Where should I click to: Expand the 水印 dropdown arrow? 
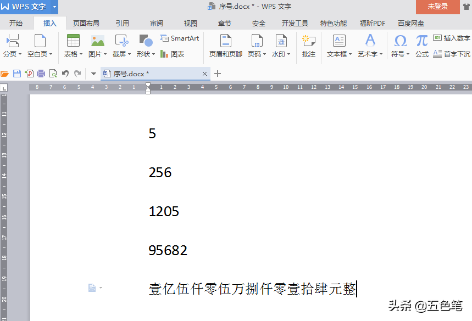(288, 54)
